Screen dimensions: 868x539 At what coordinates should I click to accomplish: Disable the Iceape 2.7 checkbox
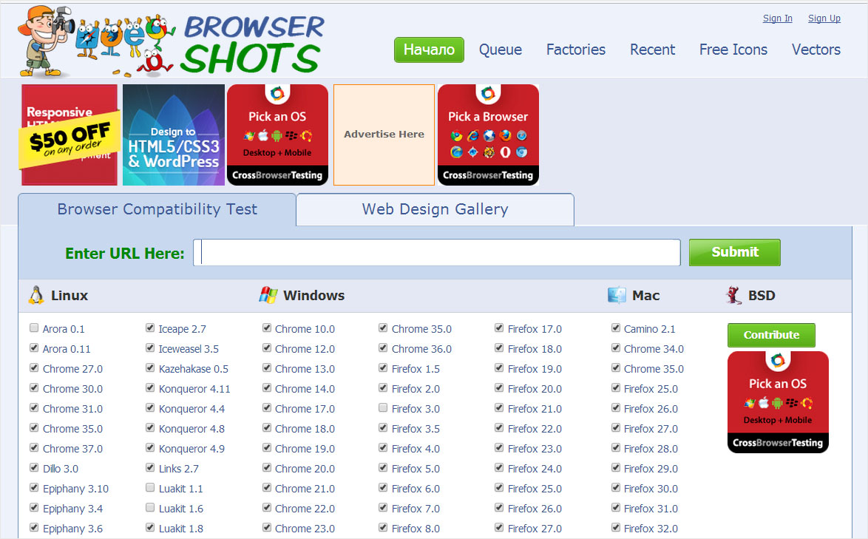150,328
